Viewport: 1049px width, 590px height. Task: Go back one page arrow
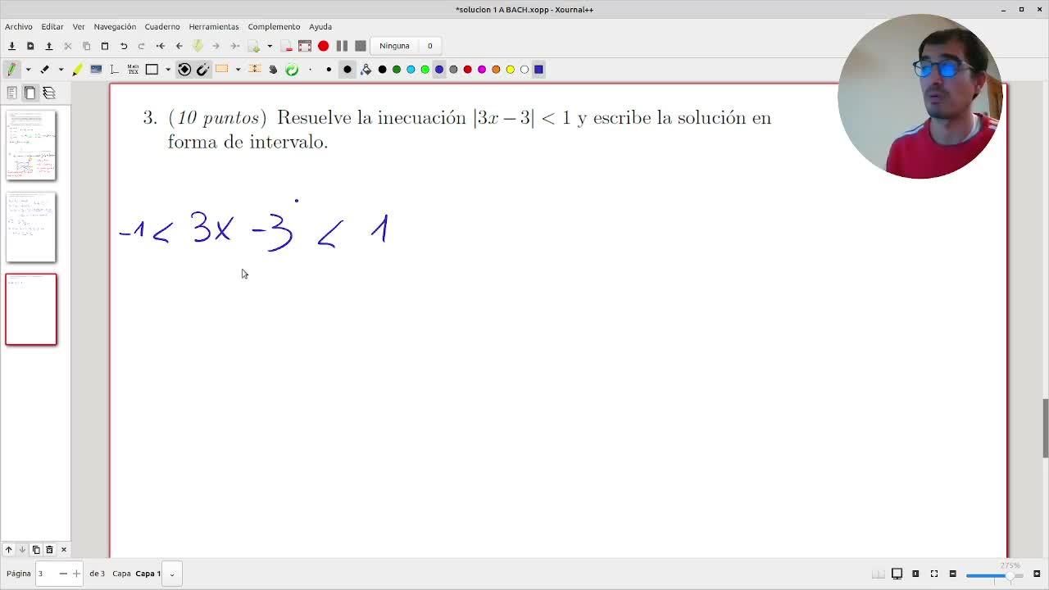(x=179, y=46)
